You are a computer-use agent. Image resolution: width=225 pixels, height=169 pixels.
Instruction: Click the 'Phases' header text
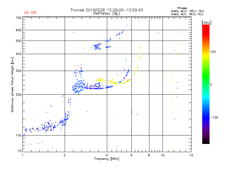182,8
